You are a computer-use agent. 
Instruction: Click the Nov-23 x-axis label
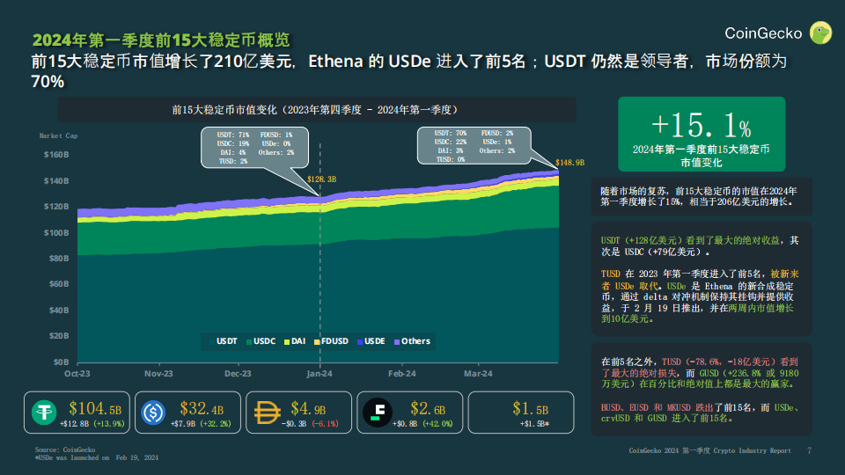click(x=158, y=374)
